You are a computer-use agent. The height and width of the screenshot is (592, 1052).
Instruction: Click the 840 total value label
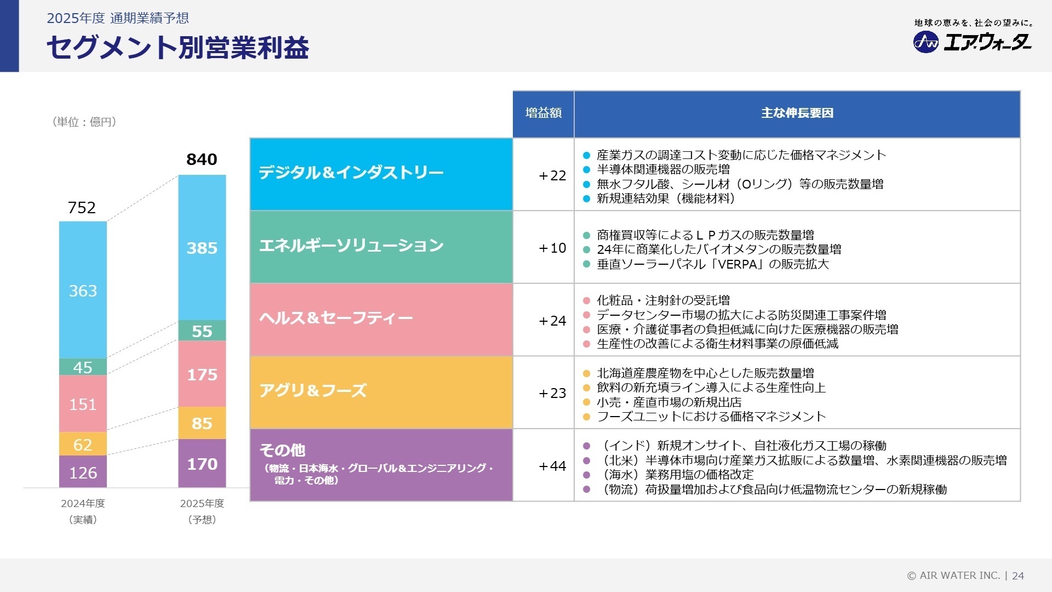202,160
